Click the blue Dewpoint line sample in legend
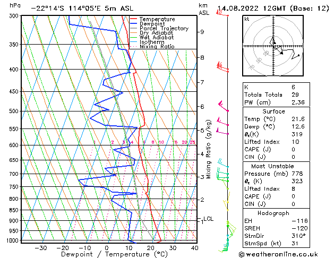 [x=134, y=24]
